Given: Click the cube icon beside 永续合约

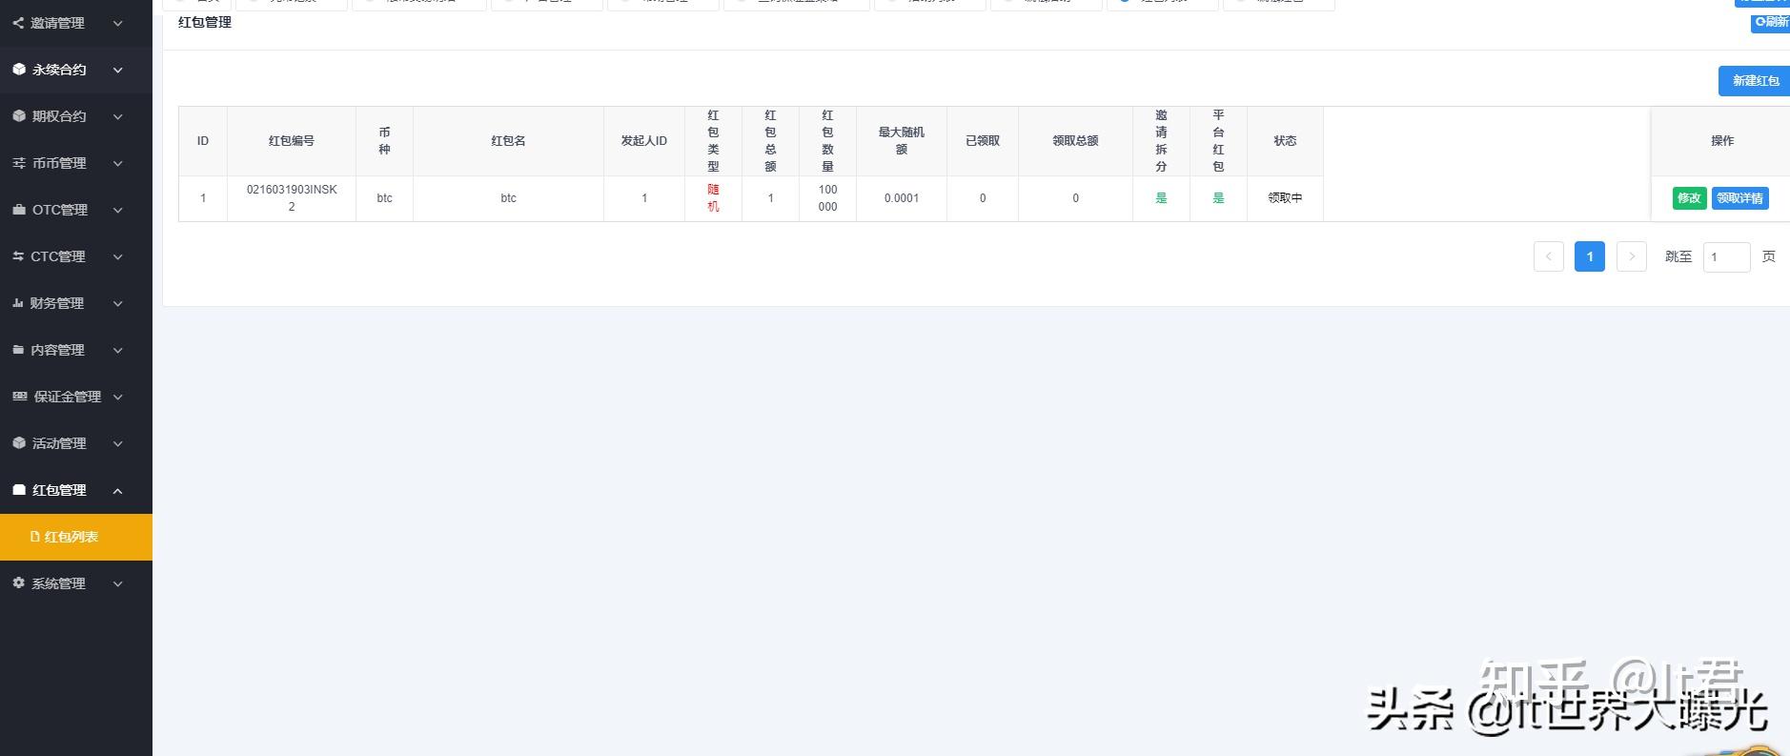Looking at the screenshot, I should (x=19, y=70).
